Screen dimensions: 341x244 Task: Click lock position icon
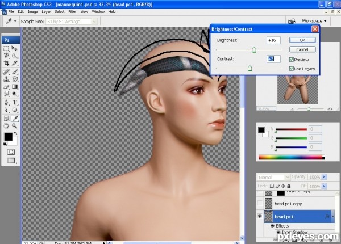283,186
